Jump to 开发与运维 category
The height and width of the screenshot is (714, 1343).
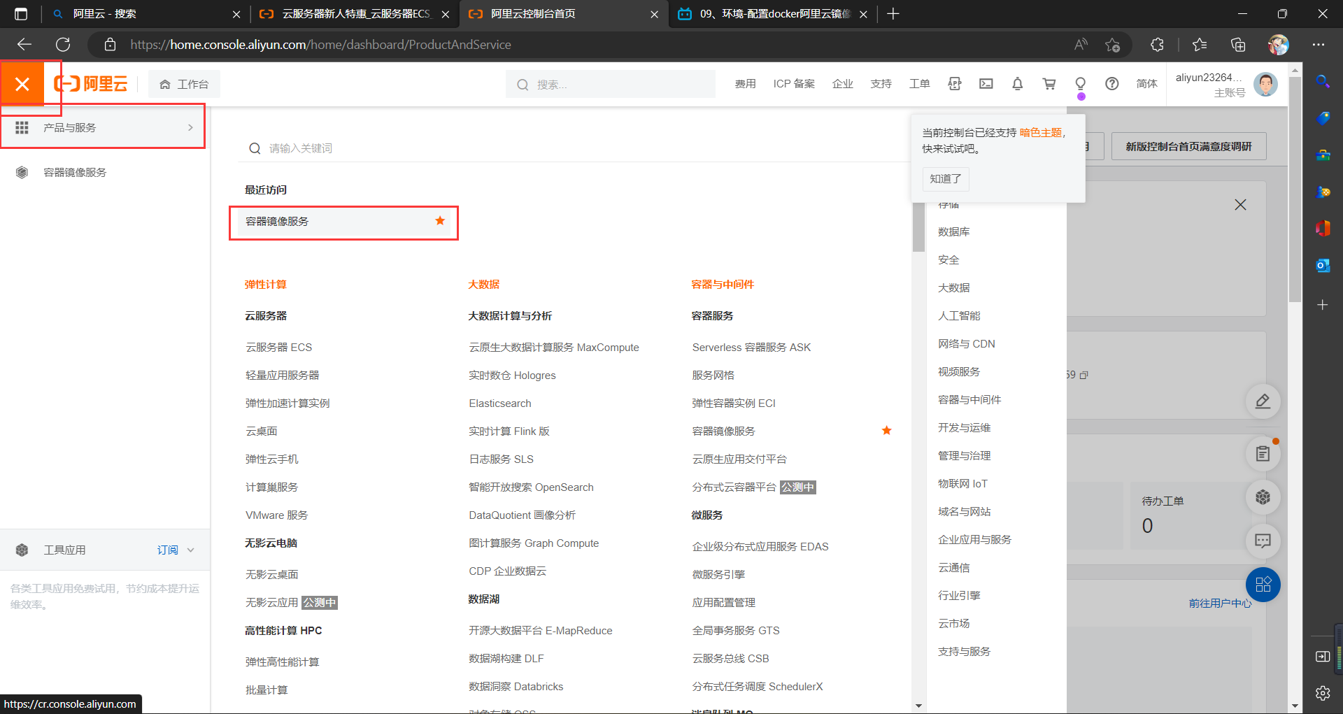click(964, 428)
